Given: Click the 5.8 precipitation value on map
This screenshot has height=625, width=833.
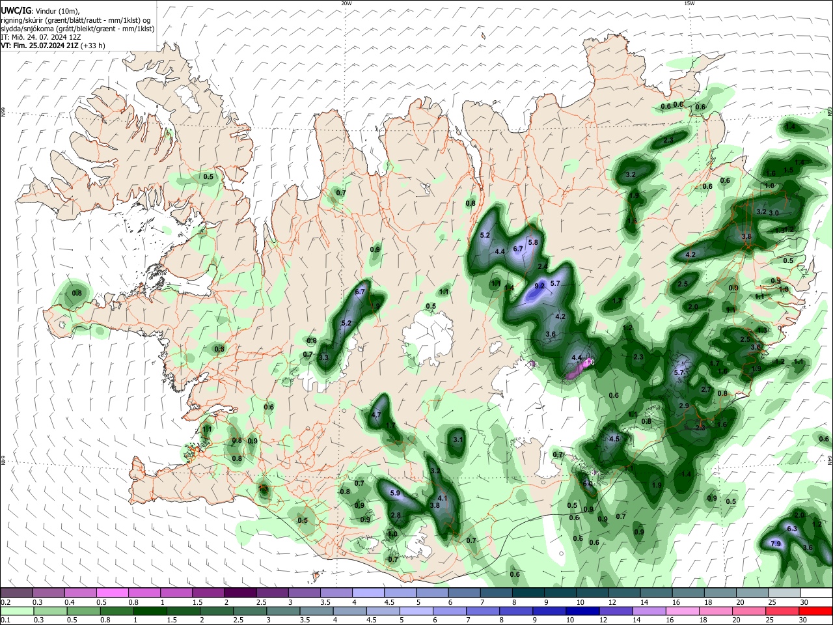Looking at the screenshot, I should click(533, 242).
